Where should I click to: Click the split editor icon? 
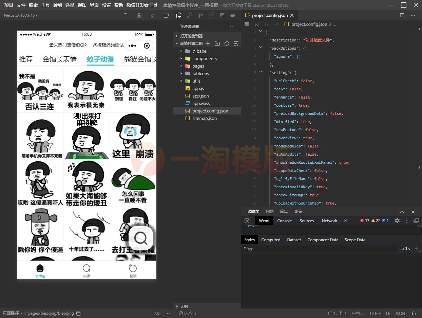[x=402, y=15]
